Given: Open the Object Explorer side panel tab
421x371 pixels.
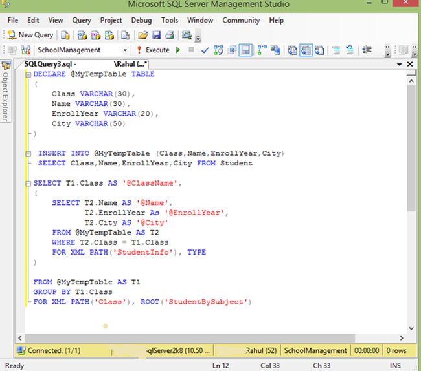Looking at the screenshot, I should point(5,90).
